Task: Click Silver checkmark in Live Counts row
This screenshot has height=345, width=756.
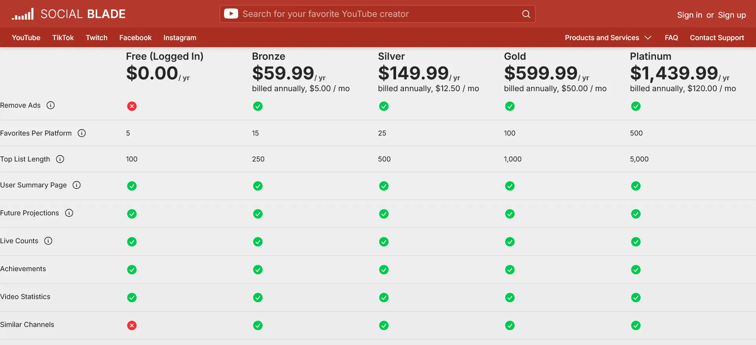Action: [384, 242]
